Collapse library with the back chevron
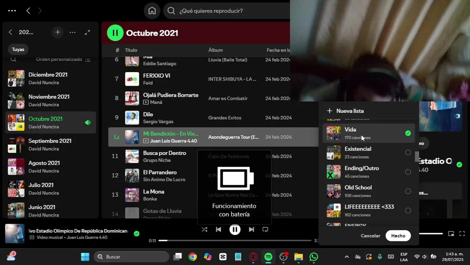470x265 pixels. click(10, 32)
